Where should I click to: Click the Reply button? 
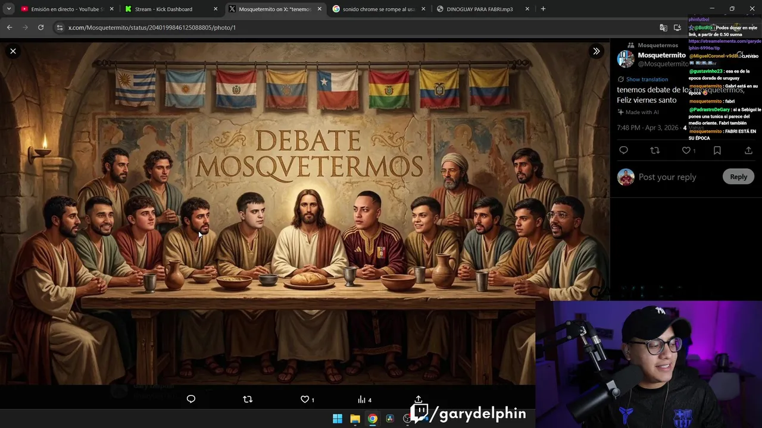[738, 177]
